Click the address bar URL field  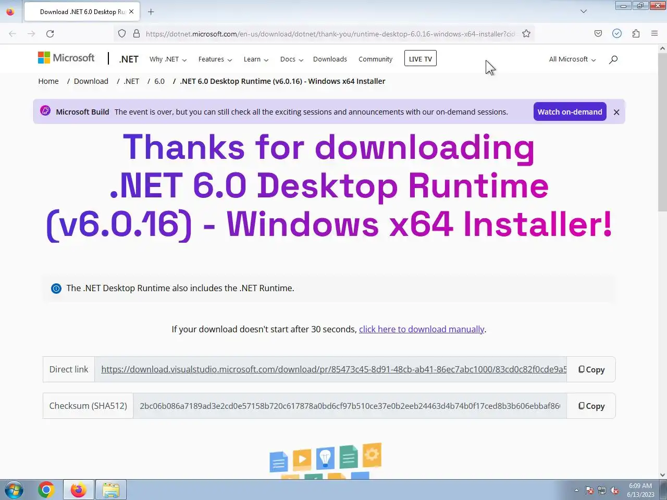click(x=330, y=34)
